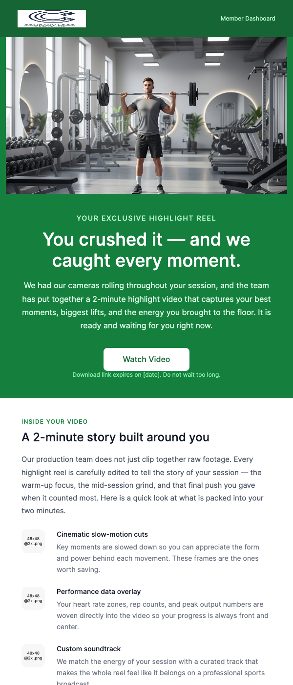Click the INSIDE YOUR VIDEO section label

[x=54, y=421]
